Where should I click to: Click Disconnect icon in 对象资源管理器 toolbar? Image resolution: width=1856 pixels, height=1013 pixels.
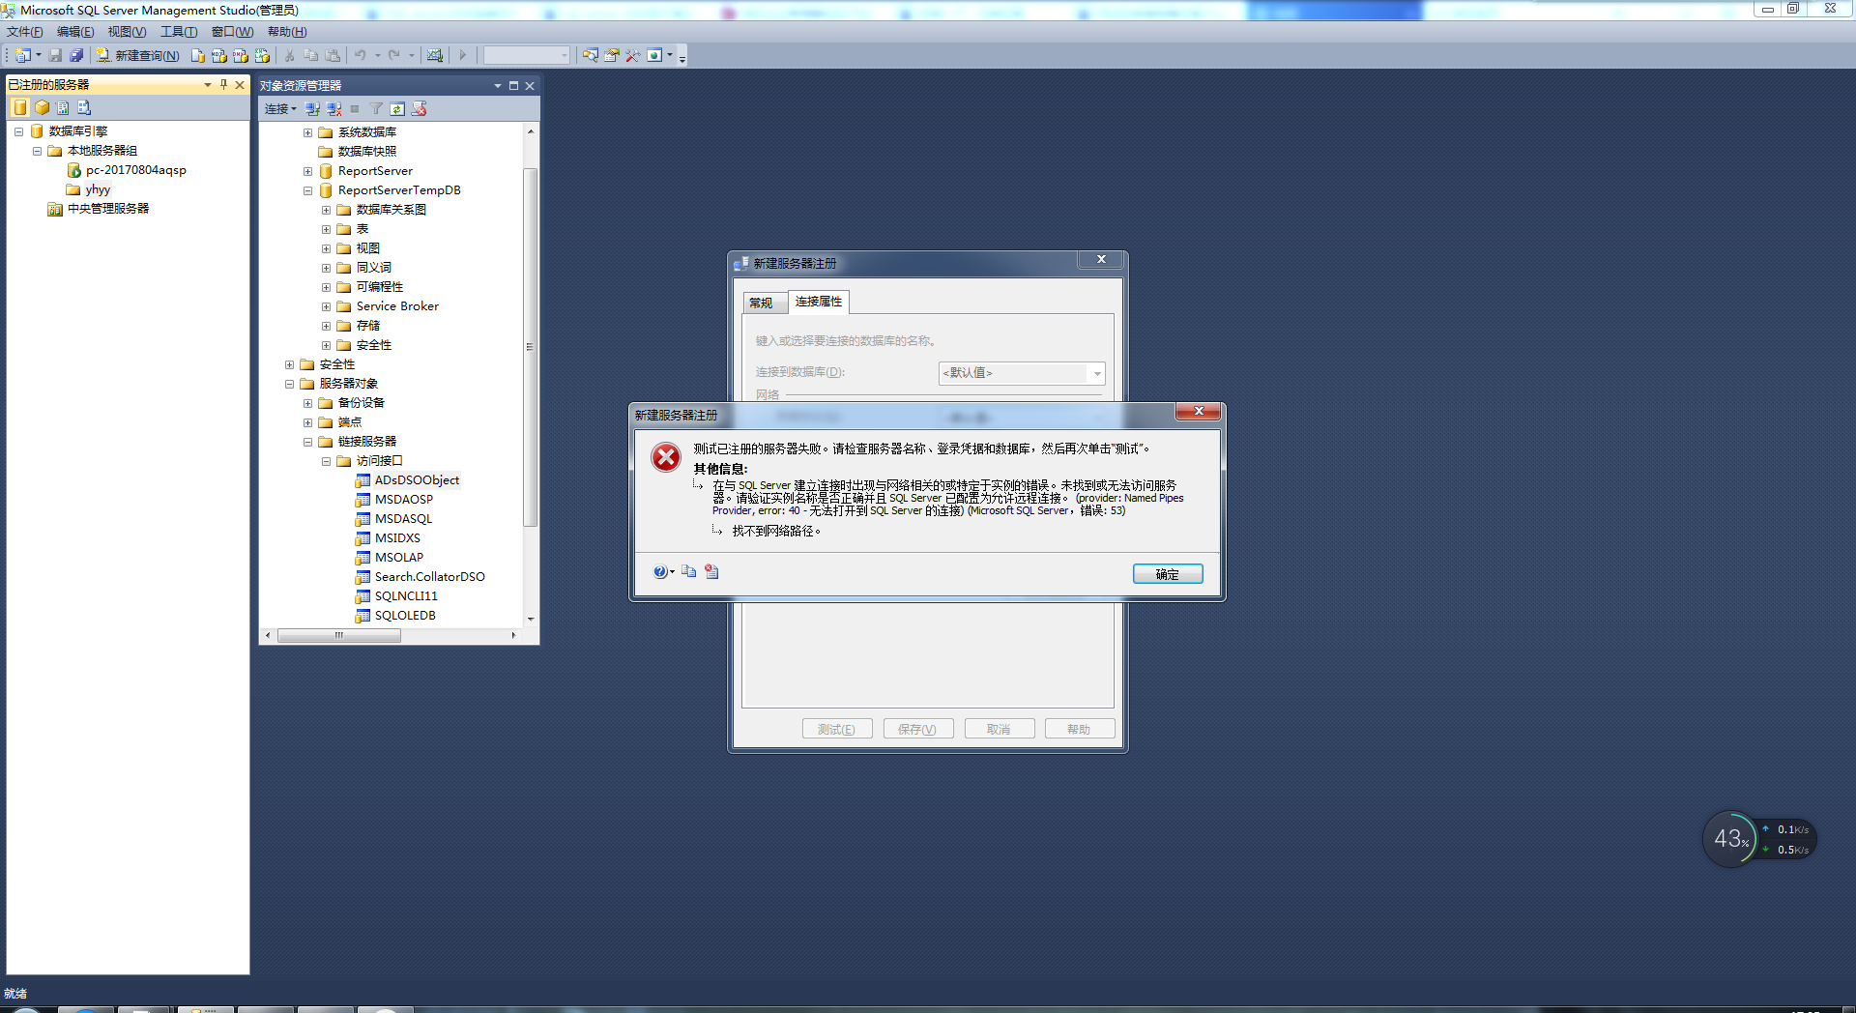coord(333,109)
